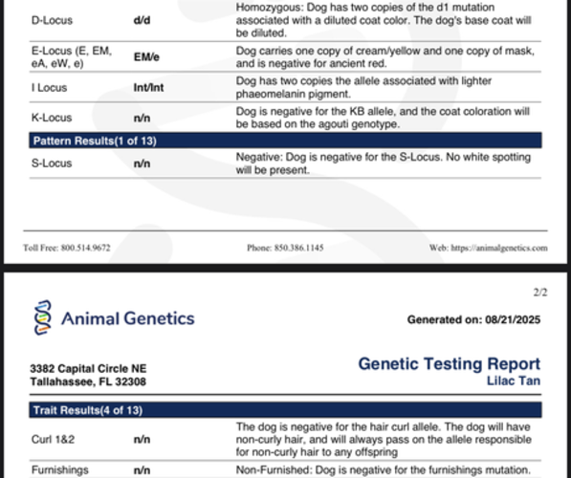Click the Int/Int result for I Locus
The image size is (571, 478).
pos(148,88)
